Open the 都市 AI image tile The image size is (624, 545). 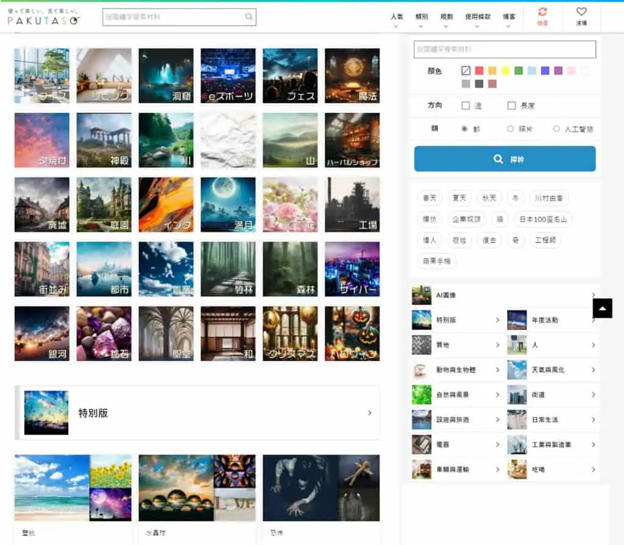click(104, 269)
